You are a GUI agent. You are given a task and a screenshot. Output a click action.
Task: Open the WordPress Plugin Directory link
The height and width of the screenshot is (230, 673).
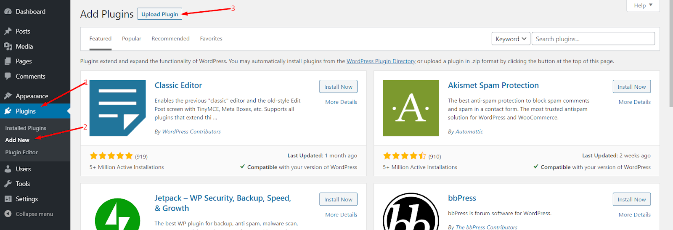click(381, 61)
